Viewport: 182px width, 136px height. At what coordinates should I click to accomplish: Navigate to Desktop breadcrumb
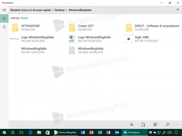[60, 10]
